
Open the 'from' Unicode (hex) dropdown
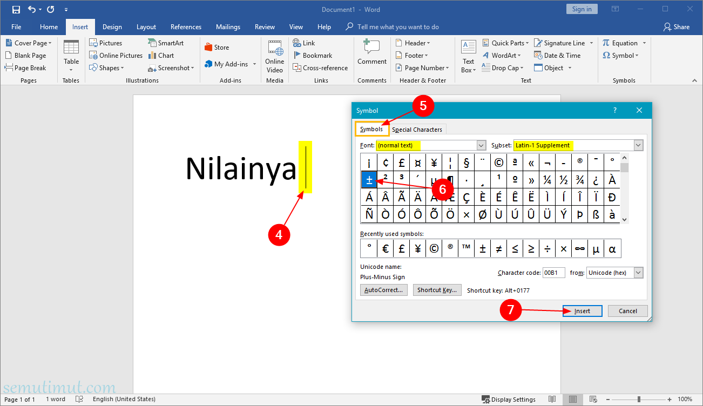point(638,273)
